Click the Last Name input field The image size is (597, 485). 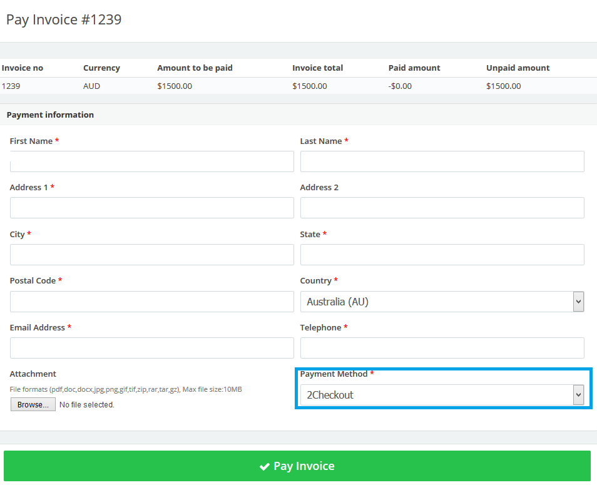point(442,161)
